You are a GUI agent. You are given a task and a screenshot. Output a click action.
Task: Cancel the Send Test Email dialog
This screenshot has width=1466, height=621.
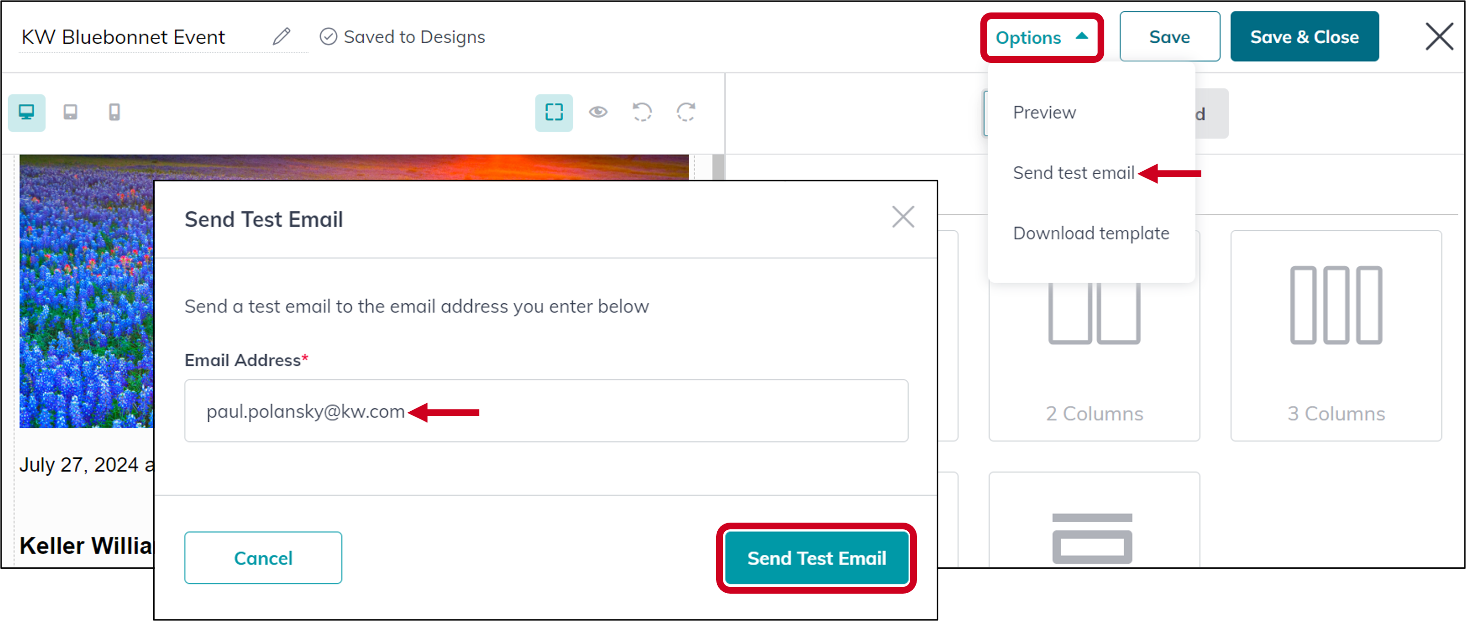point(263,558)
